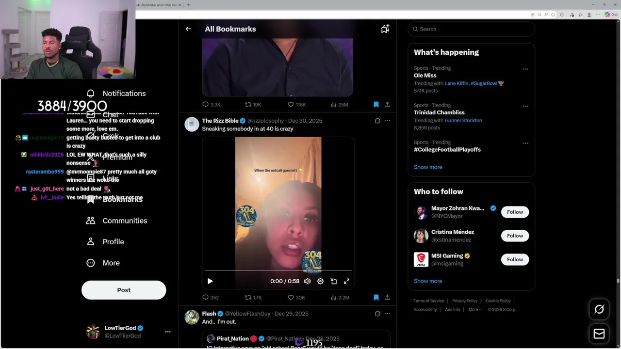Open LowTierGod account menu dots
The width and height of the screenshot is (621, 349).
(168, 332)
